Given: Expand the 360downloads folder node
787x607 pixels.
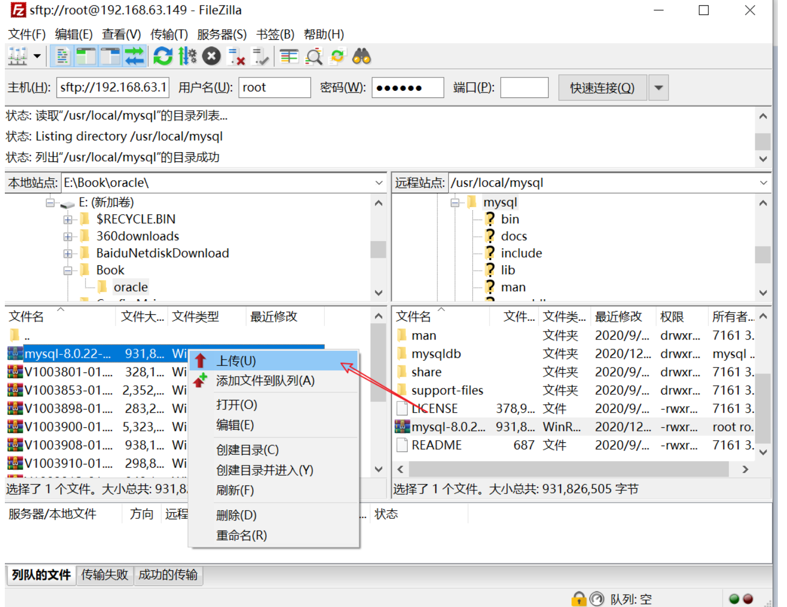Looking at the screenshot, I should [68, 237].
